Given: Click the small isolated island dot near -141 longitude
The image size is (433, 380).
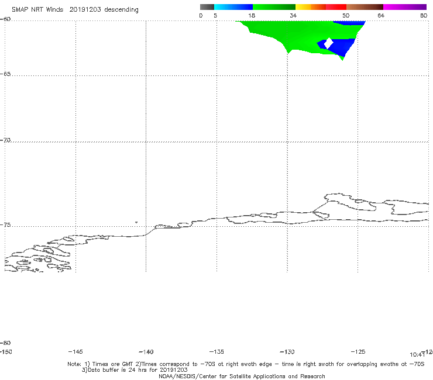Looking at the screenshot, I should [x=136, y=222].
